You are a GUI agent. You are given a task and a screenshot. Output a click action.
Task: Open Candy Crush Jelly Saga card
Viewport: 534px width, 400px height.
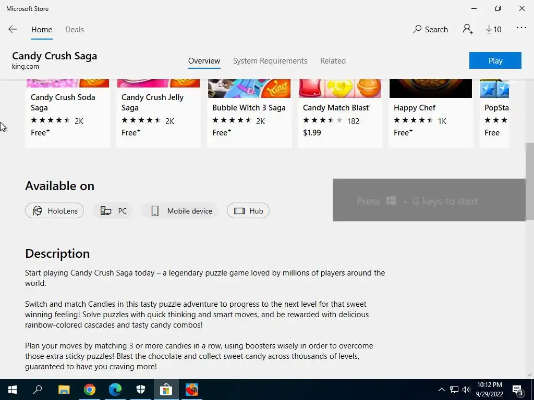coord(159,114)
